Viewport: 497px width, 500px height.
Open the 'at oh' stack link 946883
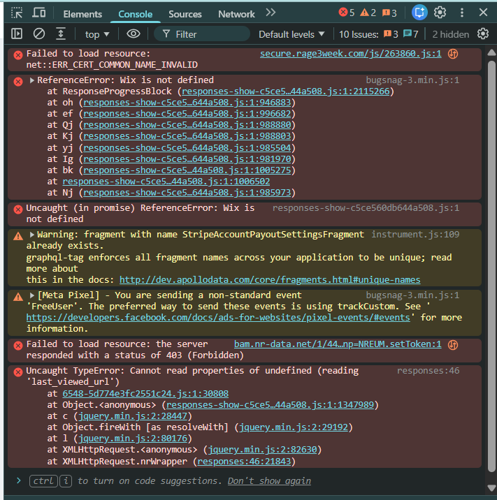click(x=187, y=103)
